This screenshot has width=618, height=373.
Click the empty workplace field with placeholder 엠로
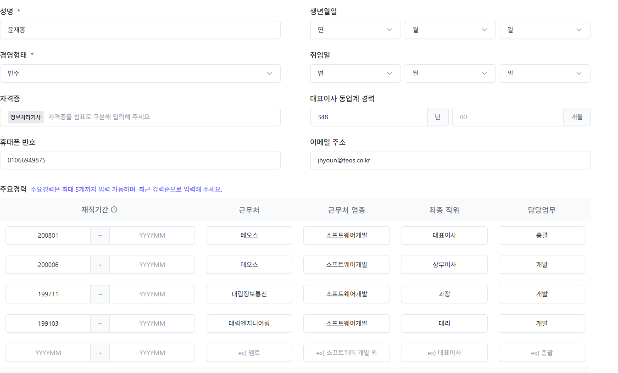coord(249,353)
